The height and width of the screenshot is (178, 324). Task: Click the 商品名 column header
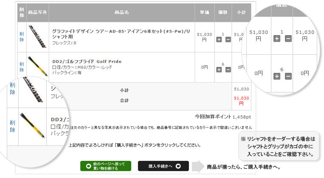122,13
